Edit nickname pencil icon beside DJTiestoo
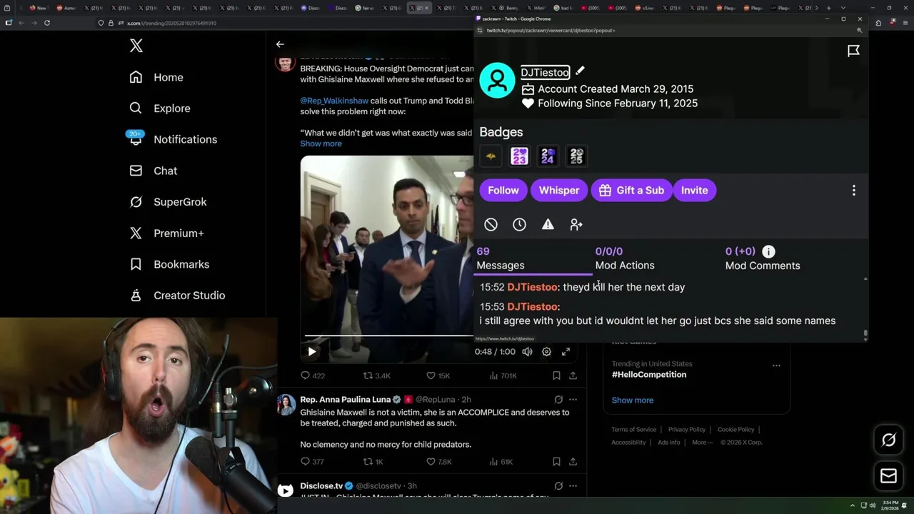 580,71
